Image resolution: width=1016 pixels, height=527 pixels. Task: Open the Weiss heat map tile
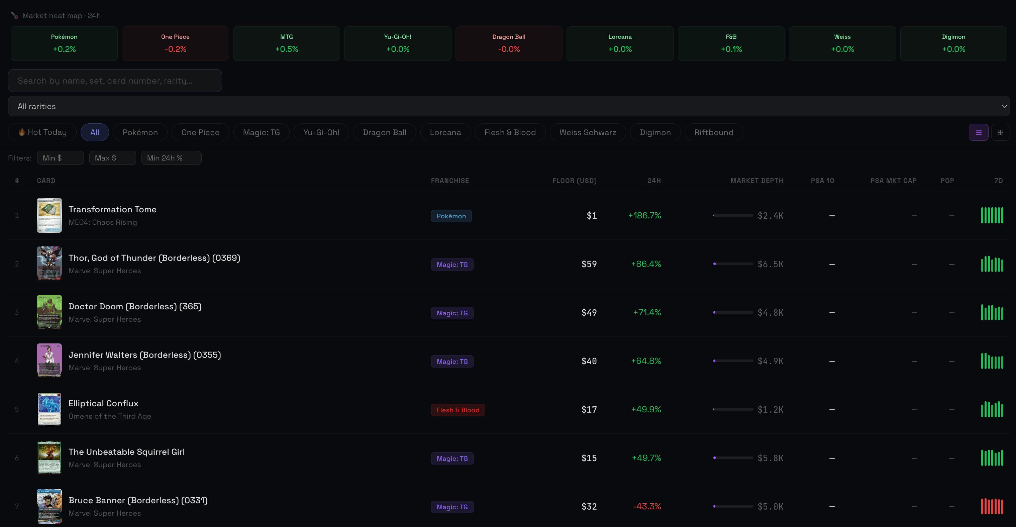tap(842, 43)
